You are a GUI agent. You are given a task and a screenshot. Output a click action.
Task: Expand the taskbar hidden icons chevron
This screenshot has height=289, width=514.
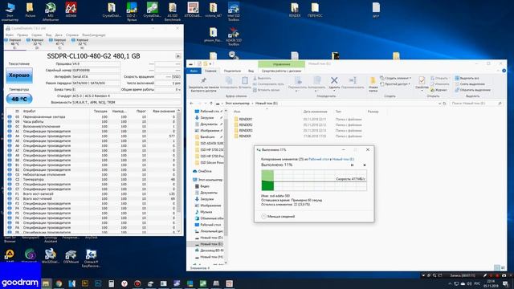450,283
